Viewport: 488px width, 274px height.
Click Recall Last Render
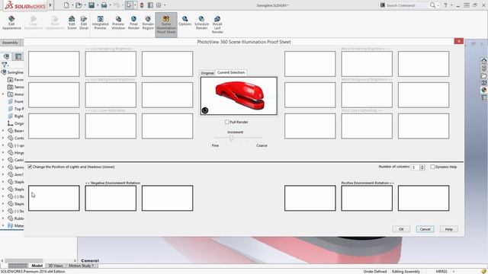coord(217,24)
